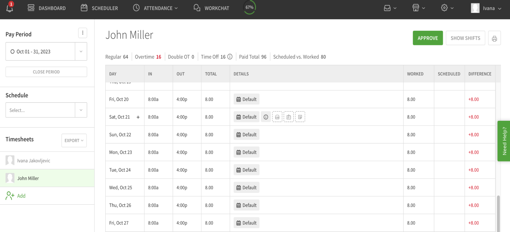Screen dimensions: 510x232
Task: Click the info icon beside Time Off
Action: tap(230, 57)
